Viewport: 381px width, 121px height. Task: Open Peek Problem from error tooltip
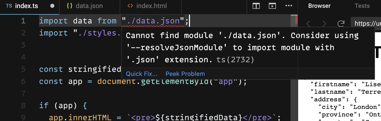click(185, 74)
